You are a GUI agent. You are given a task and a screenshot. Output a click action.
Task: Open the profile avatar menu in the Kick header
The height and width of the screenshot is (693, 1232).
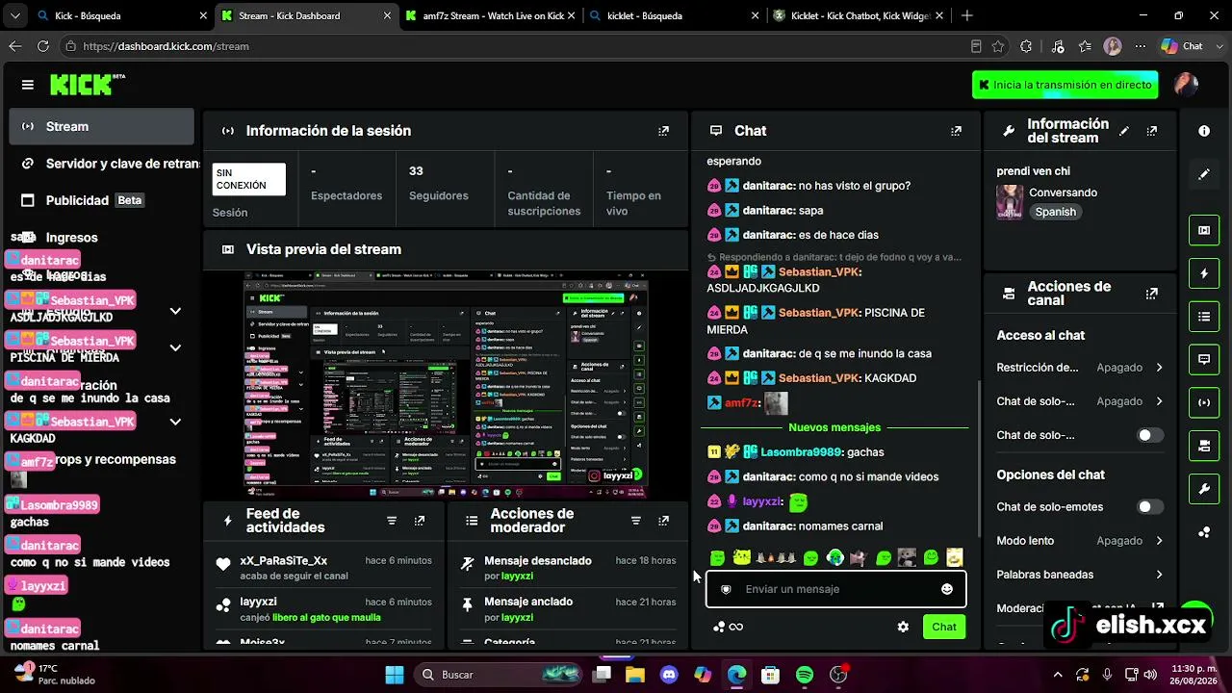coord(1186,85)
